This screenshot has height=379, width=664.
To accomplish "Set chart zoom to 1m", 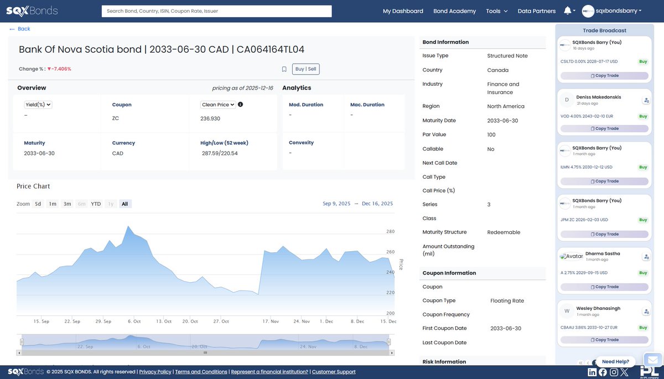I will coord(53,204).
